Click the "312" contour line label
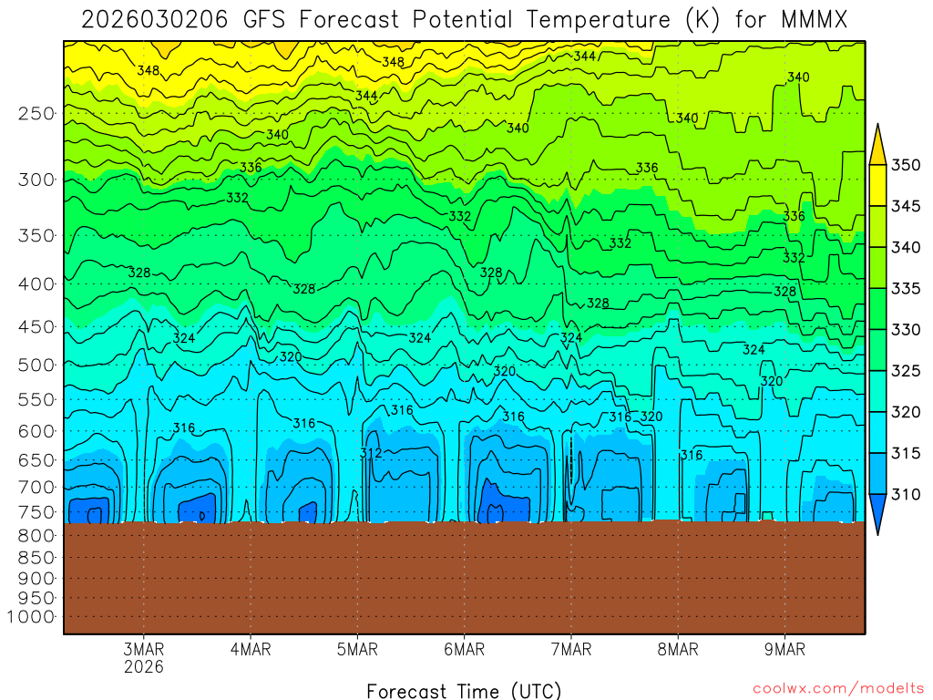Image resolution: width=933 pixels, height=700 pixels. [x=371, y=454]
